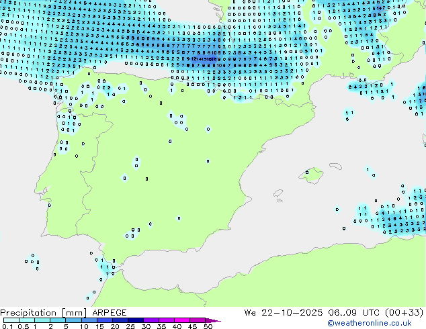
Task: Click the island of Menorca outline
Action: tap(335, 166)
